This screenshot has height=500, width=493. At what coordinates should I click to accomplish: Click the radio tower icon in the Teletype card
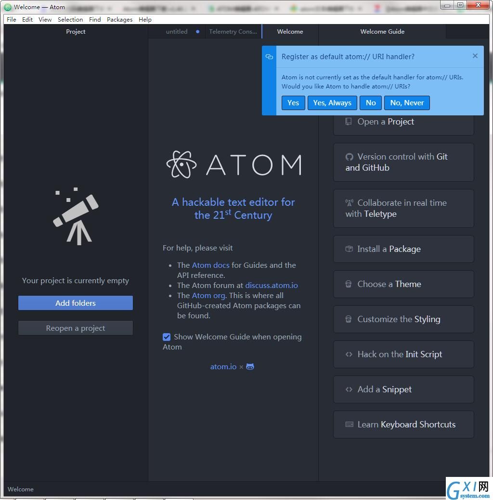pos(350,203)
